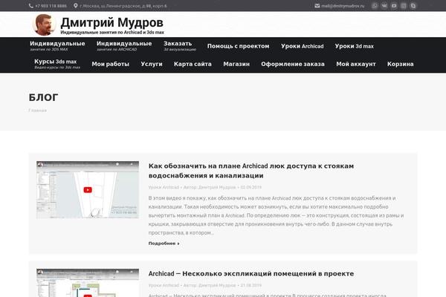The image size is (446, 297).
Task: Open the WhatsApp social icon
Action: click(375, 6)
